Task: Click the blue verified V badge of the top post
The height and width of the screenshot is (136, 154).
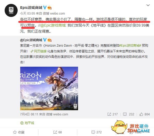Action: pos(45,8)
